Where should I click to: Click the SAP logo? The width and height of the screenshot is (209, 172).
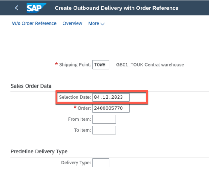click(36, 8)
